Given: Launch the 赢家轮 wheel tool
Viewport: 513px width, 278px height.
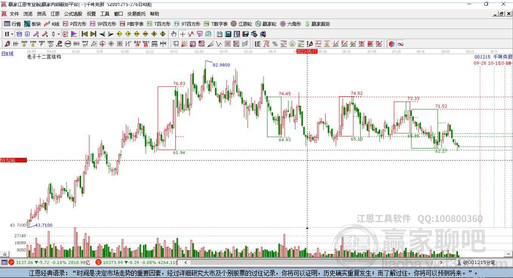Looking at the screenshot, I should [266, 24].
